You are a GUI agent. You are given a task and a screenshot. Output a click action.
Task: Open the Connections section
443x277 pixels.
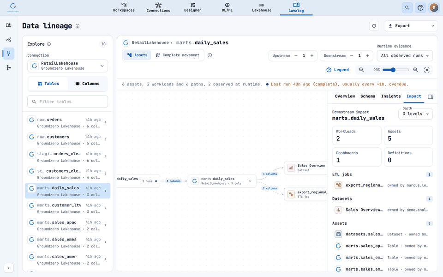tap(158, 7)
